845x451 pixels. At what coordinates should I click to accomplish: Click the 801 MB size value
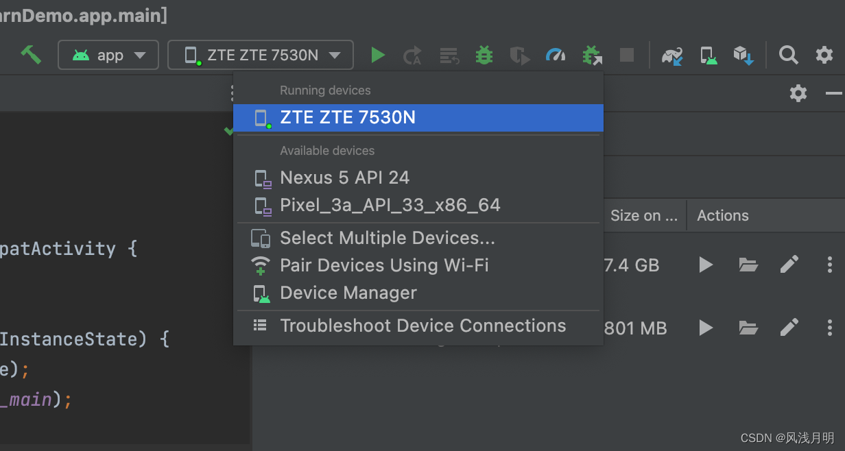click(636, 328)
